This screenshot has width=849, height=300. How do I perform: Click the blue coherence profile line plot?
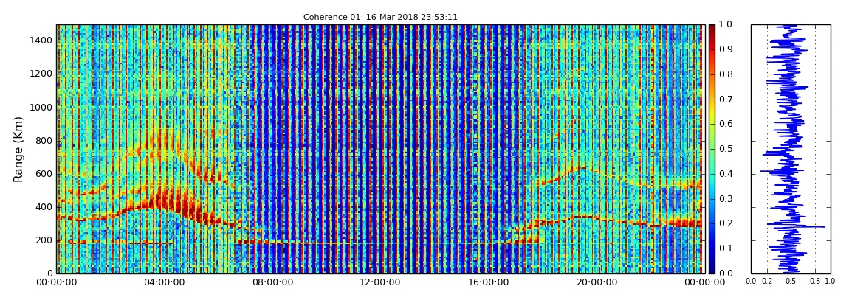point(789,149)
